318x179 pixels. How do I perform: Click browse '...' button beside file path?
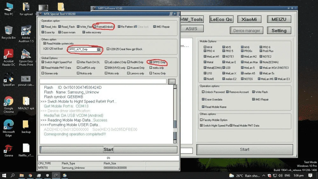(172, 81)
